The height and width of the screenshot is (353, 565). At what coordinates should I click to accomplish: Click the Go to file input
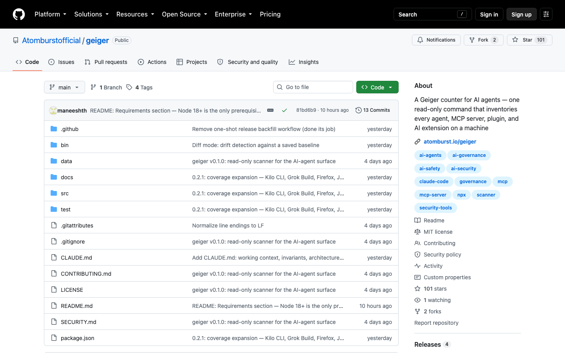point(313,87)
